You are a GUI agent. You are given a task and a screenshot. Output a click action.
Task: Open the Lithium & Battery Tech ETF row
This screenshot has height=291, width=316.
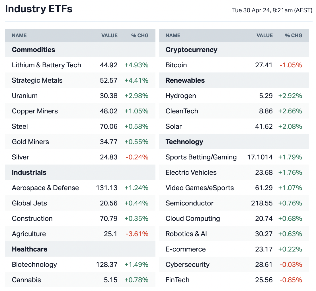[46, 65]
